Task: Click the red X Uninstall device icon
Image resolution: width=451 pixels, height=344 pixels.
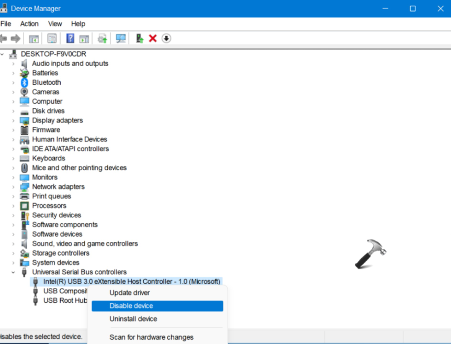Action: pos(153,38)
